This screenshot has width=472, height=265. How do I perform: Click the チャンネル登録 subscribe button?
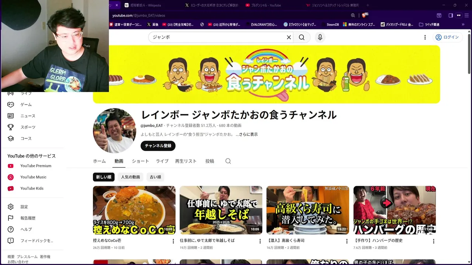tap(158, 146)
